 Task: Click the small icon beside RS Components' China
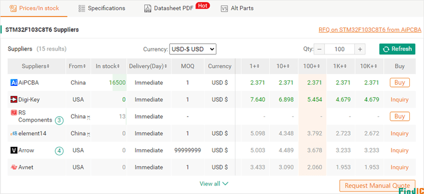pyautogui.click(x=89, y=117)
